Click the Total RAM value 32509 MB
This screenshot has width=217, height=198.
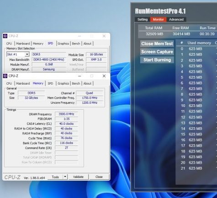(154, 34)
